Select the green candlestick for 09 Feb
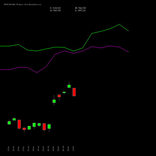Image resolution: width=156 pixels, height=156 pixels. pyautogui.click(x=69, y=86)
